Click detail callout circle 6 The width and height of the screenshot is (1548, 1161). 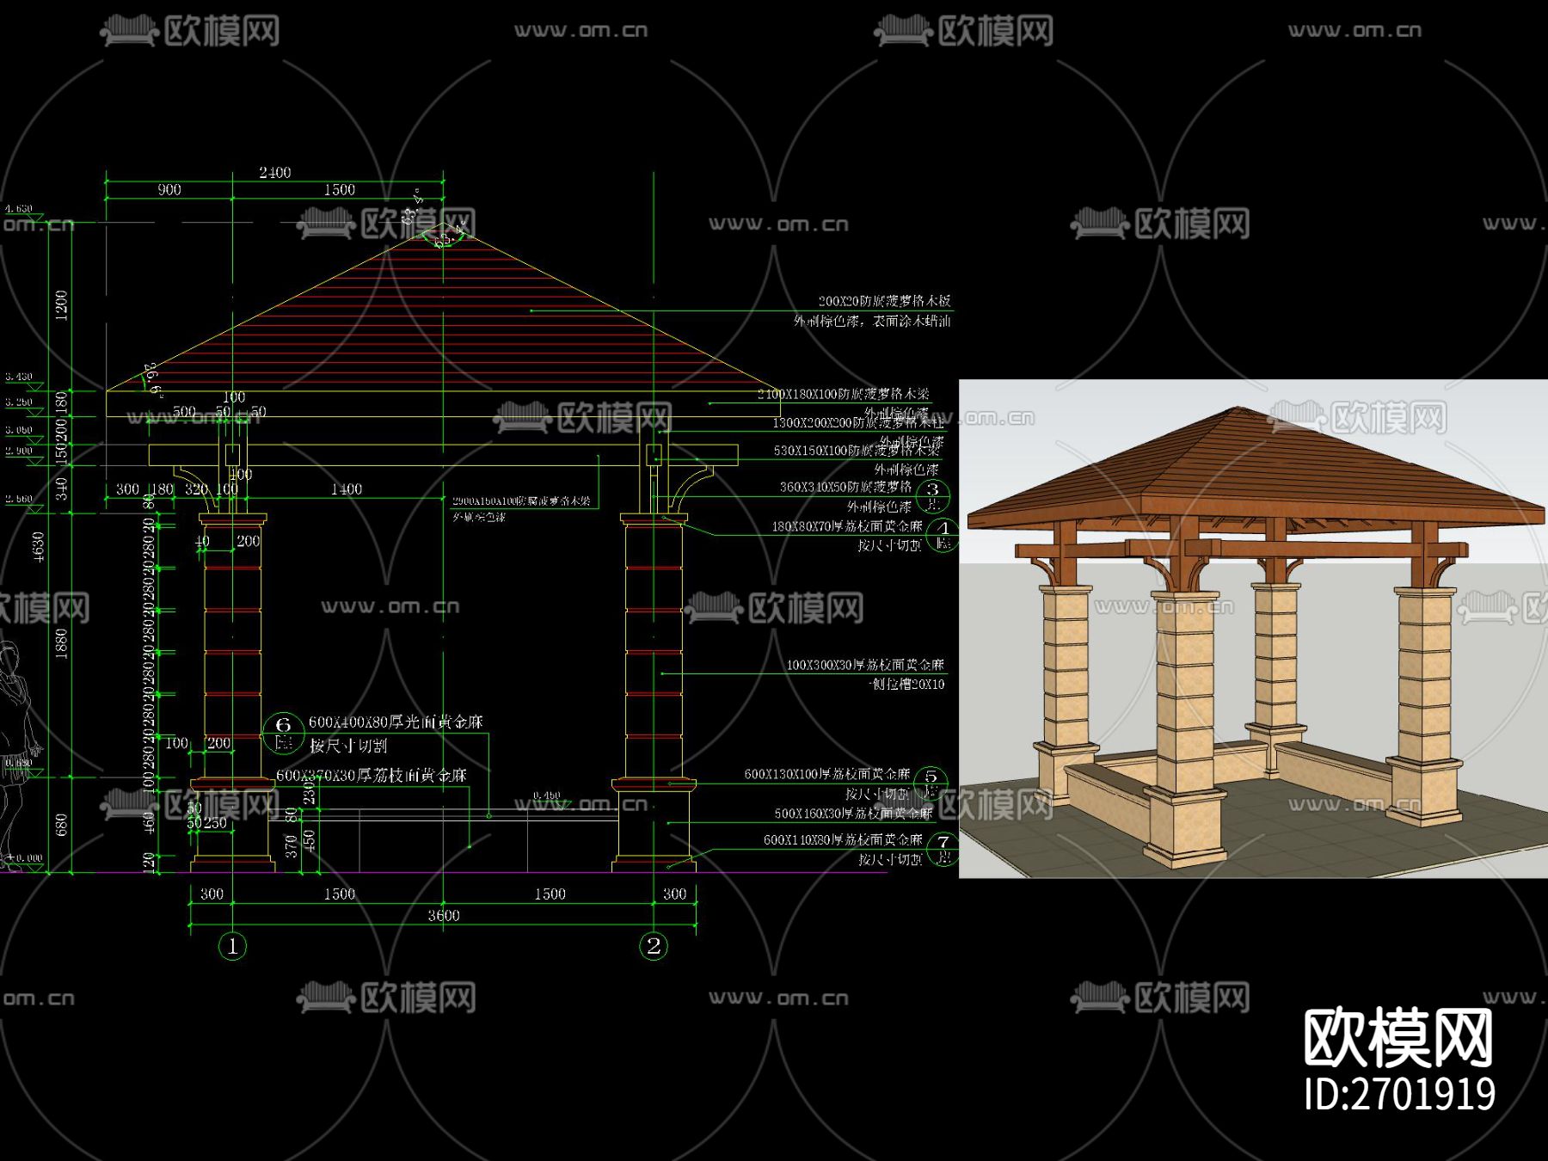(283, 732)
